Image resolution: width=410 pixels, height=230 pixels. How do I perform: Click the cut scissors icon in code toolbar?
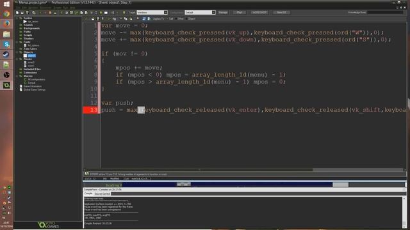(x=121, y=19)
